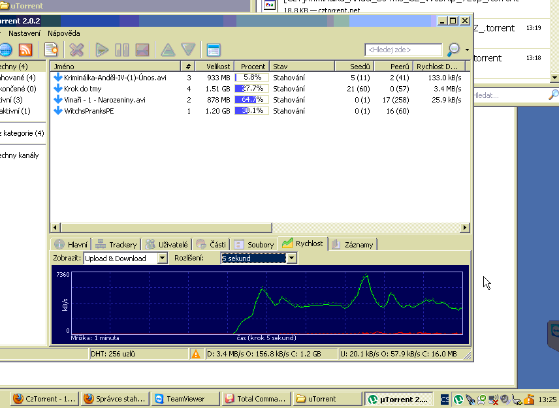
Task: Click the speaker volume icon in tray
Action: point(505,400)
